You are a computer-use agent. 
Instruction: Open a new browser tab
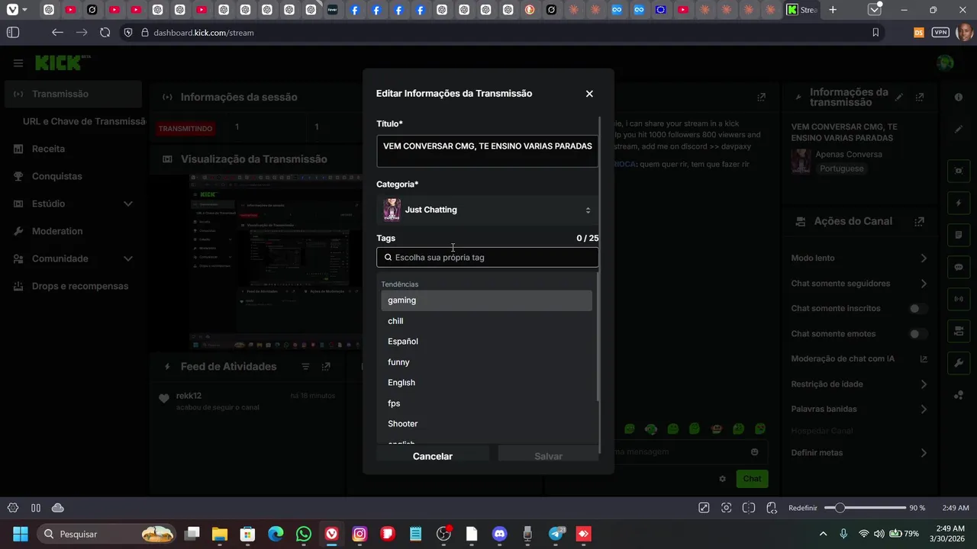pos(833,10)
